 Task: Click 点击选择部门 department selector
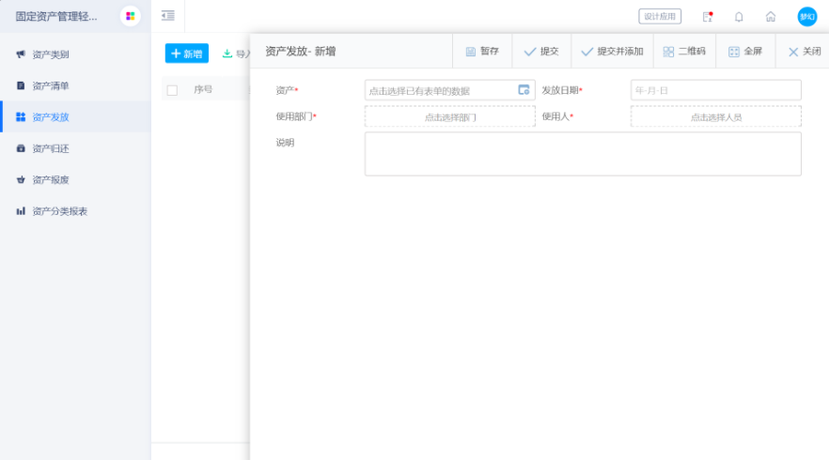coord(450,116)
